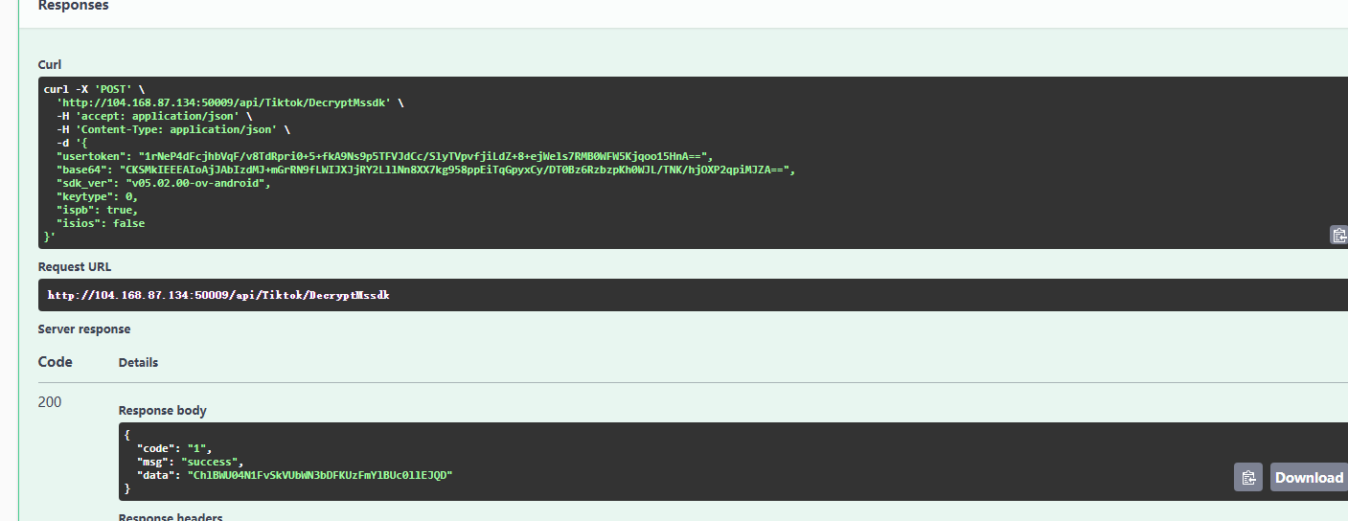Screen dimensions: 1348x521
Task: Click the msg success value in the response
Action: pyautogui.click(x=212, y=462)
